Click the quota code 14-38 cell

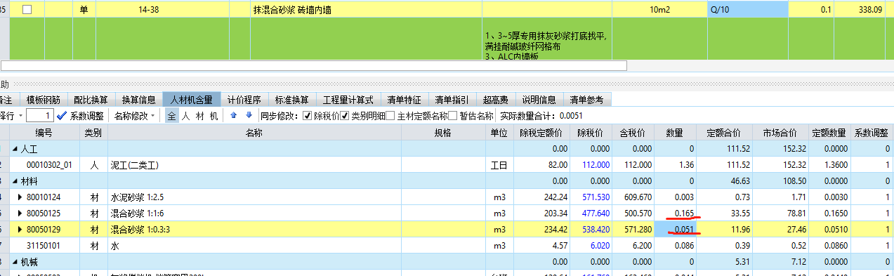(162, 10)
